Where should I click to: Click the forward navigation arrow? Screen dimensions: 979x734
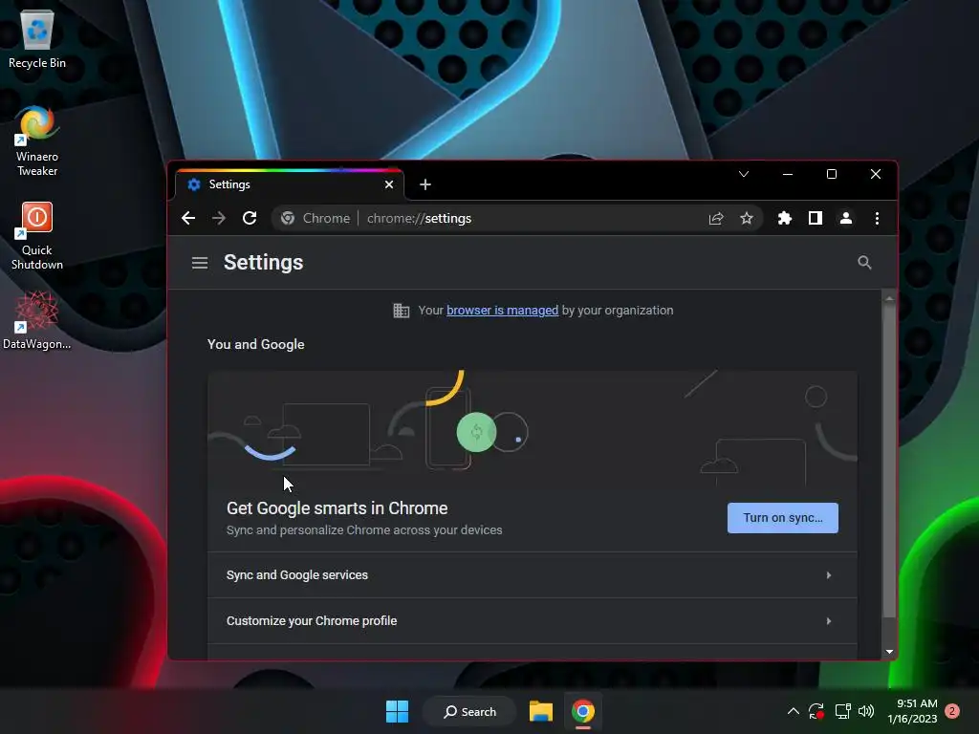pyautogui.click(x=219, y=218)
